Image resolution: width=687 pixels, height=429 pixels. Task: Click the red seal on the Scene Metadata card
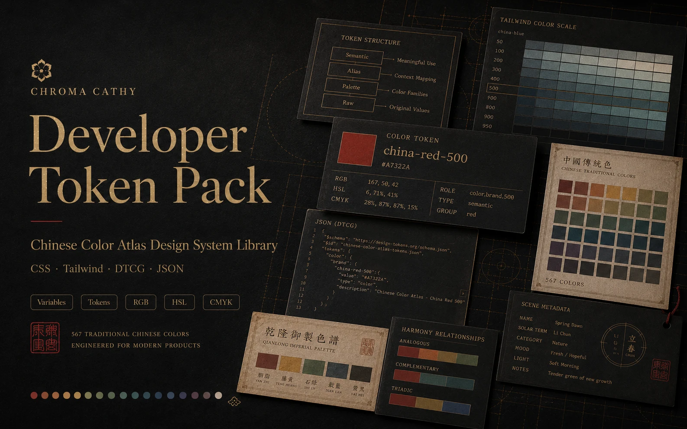(661, 370)
